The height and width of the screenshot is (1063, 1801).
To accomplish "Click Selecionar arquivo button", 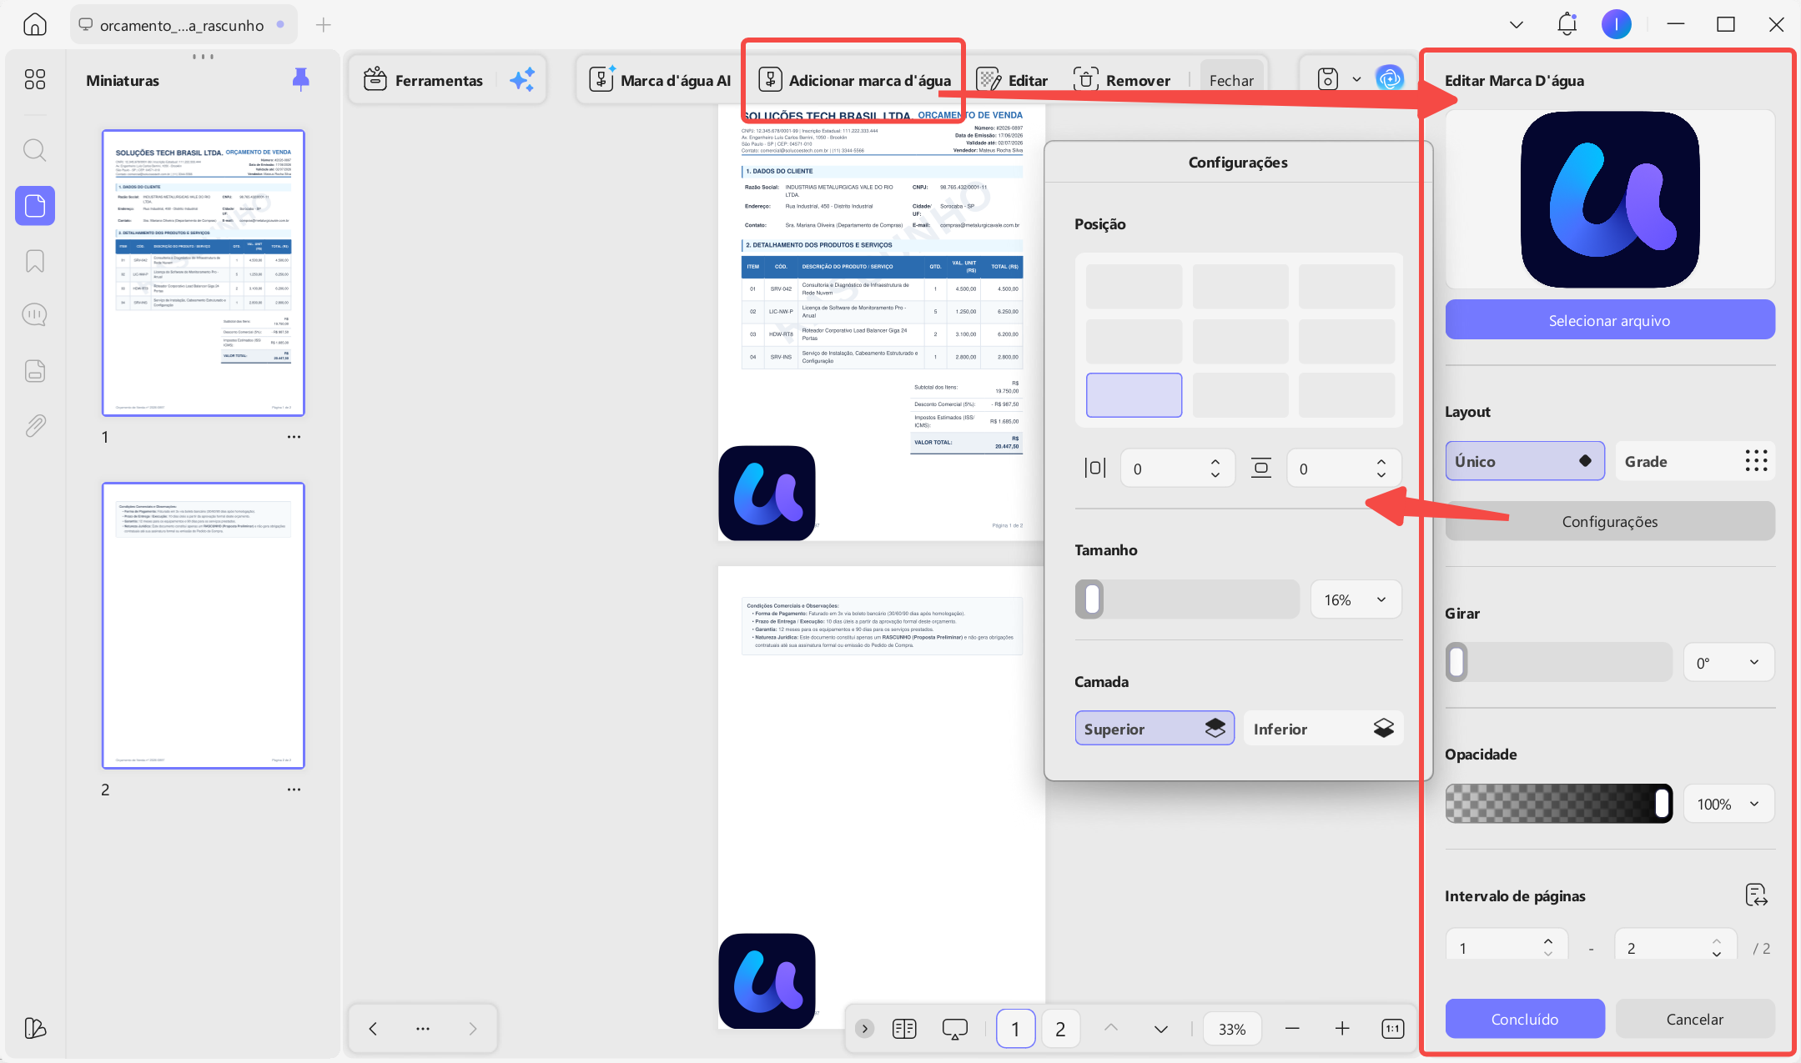I will tap(1610, 320).
